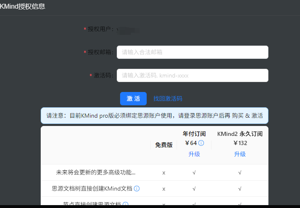This screenshot has width=300, height=208.
Task: Click the blue 激活 button
Action: (133, 99)
